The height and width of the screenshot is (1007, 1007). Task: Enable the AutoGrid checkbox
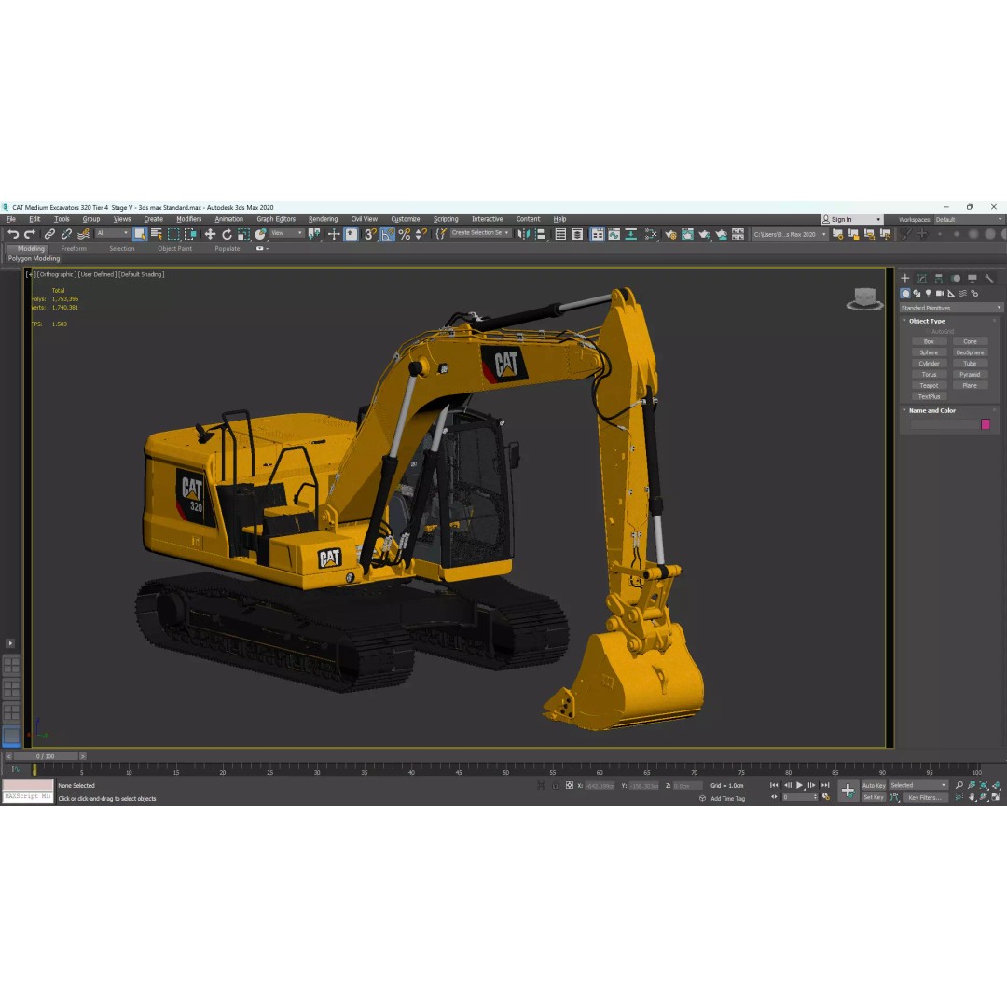928,331
